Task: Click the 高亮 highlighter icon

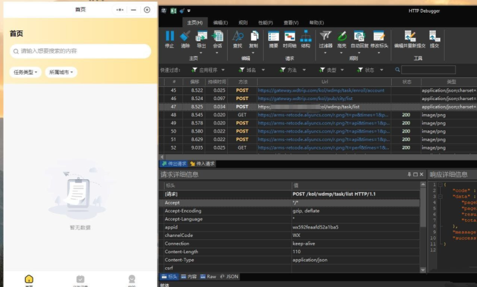Action: point(342,36)
